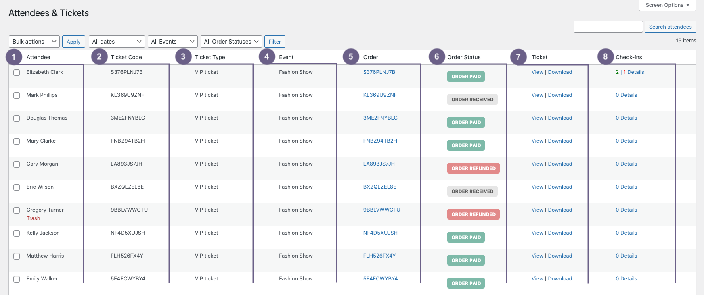704x295 pixels.
Task: Open the Screen Options tab
Action: 667,5
